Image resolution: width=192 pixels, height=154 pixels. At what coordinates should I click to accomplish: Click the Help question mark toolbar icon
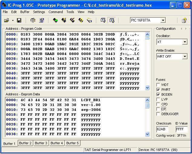pos(184,20)
